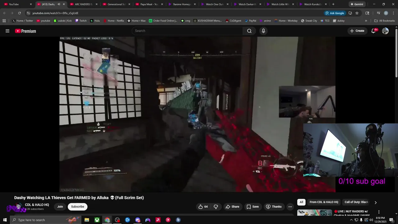Open the PayPal bookmark
Screen dimensions: 398x224
click(250, 21)
